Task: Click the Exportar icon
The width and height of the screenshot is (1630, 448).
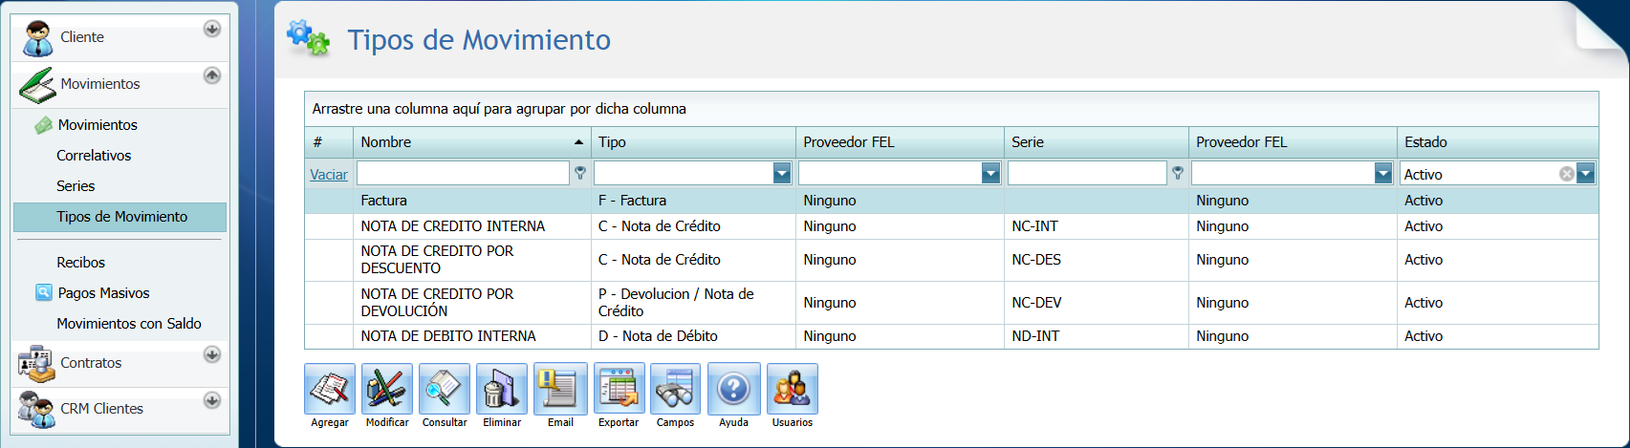Action: (x=619, y=389)
